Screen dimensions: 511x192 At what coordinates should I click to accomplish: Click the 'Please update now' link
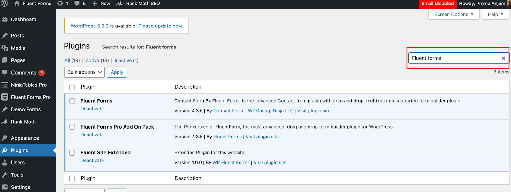tap(160, 26)
